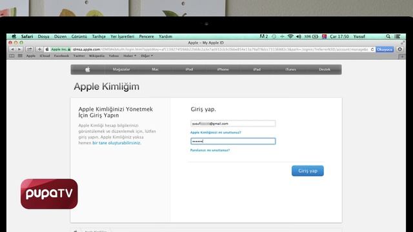Click the Apple logo in site navigation
The width and height of the screenshot is (413, 232).
coord(88,70)
